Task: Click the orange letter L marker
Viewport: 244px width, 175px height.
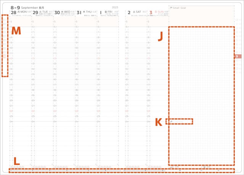Action: pos(16,161)
